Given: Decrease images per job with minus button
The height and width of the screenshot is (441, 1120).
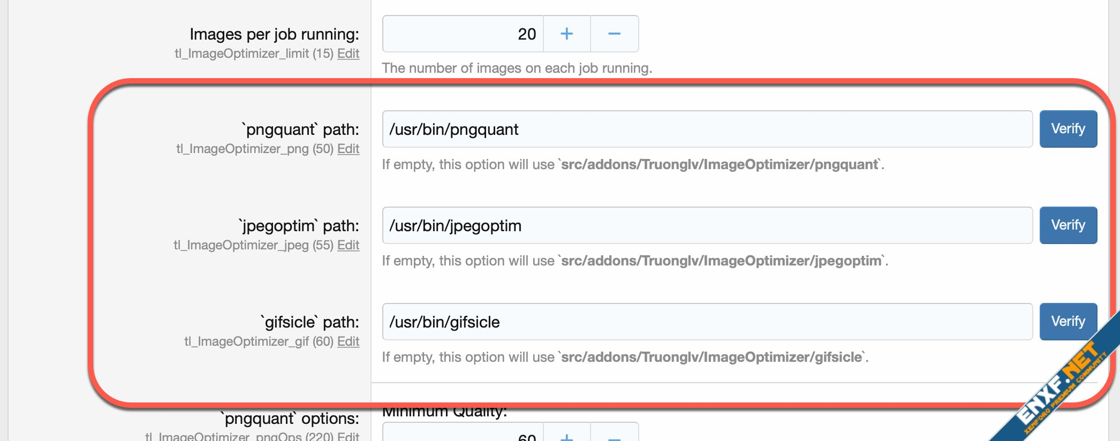Looking at the screenshot, I should (x=614, y=34).
